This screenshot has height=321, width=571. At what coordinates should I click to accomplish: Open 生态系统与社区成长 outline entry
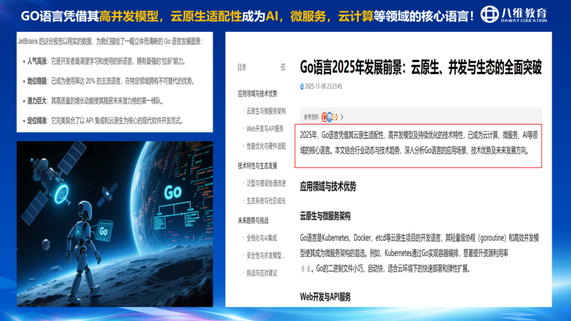click(266, 201)
